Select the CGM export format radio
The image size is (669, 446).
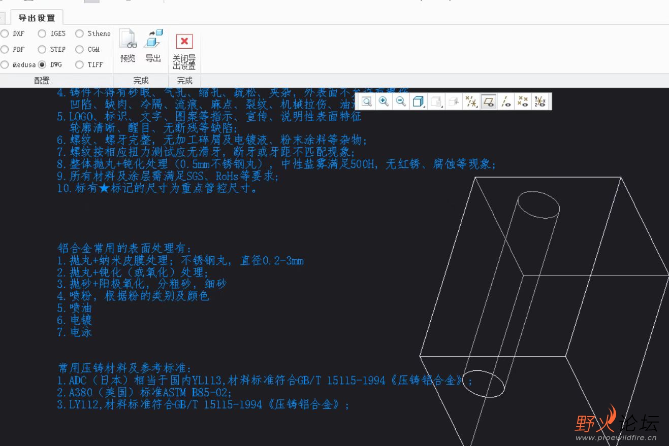[79, 49]
